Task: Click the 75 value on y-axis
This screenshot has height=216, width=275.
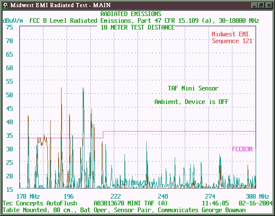Action: click(x=9, y=27)
